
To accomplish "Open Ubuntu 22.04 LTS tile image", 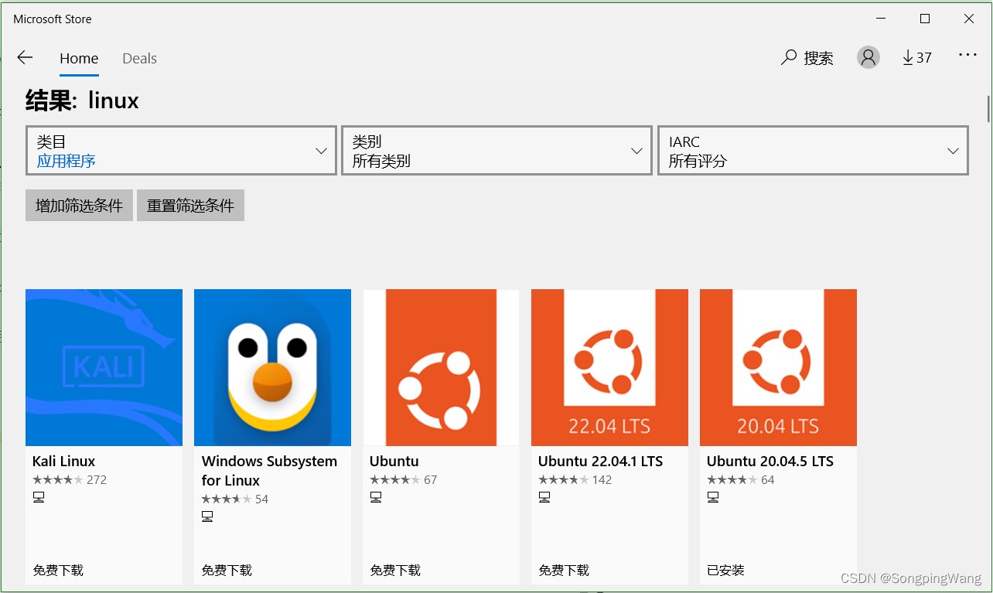I will point(609,367).
